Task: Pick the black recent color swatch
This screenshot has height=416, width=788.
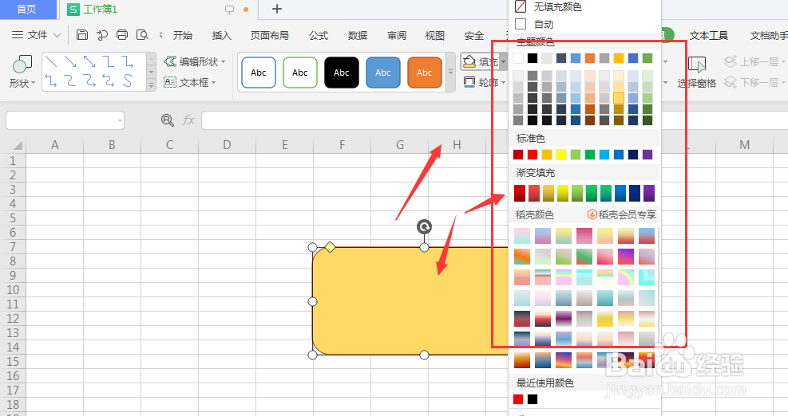Action: point(533,399)
